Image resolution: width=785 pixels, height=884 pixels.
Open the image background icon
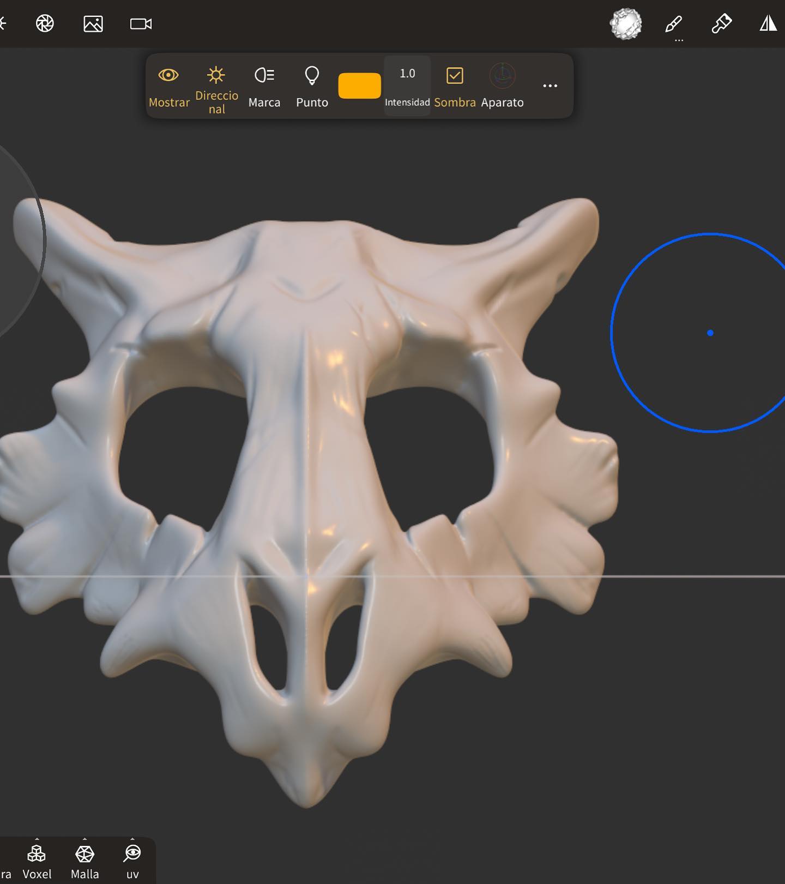point(93,23)
